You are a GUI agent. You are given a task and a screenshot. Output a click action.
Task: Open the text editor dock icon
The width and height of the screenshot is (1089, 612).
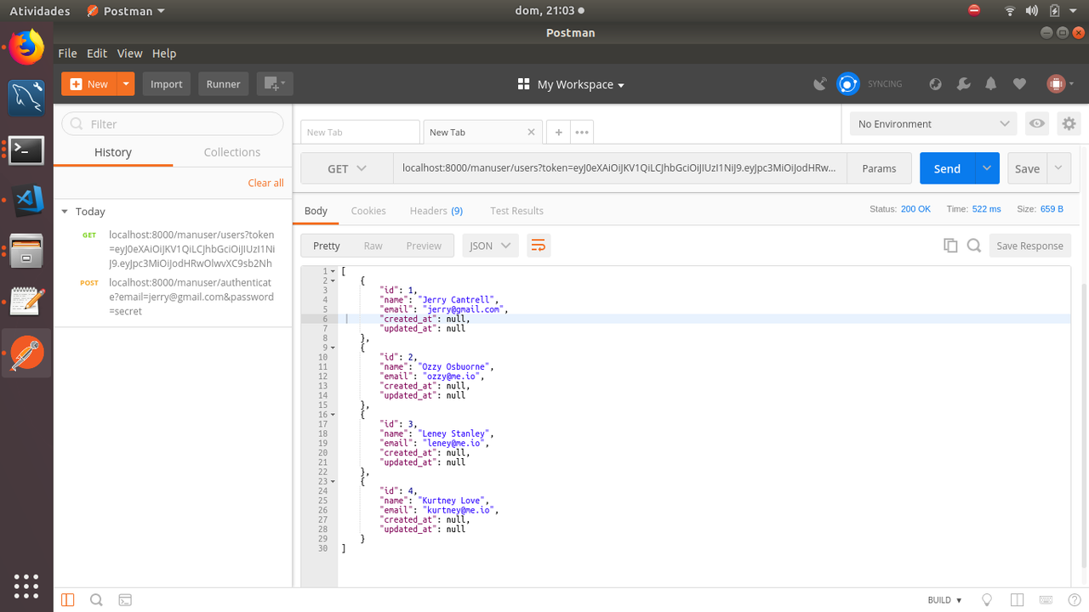click(26, 302)
